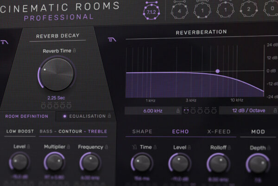278x186 pixels.
Task: Select the Bass contour option
Action: 46,131
